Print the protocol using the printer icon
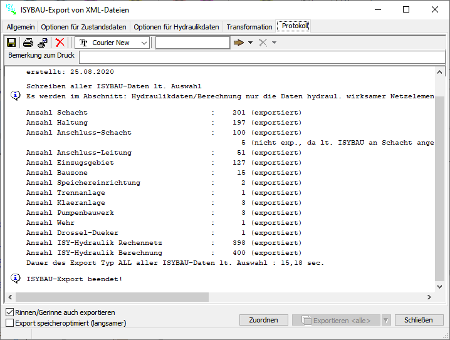 (28, 43)
